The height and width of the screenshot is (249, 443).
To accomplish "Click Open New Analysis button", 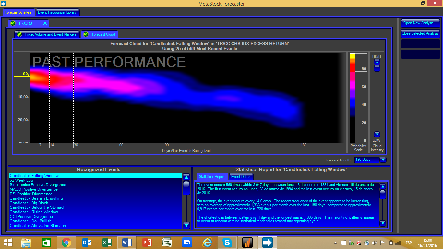I will coord(420,23).
